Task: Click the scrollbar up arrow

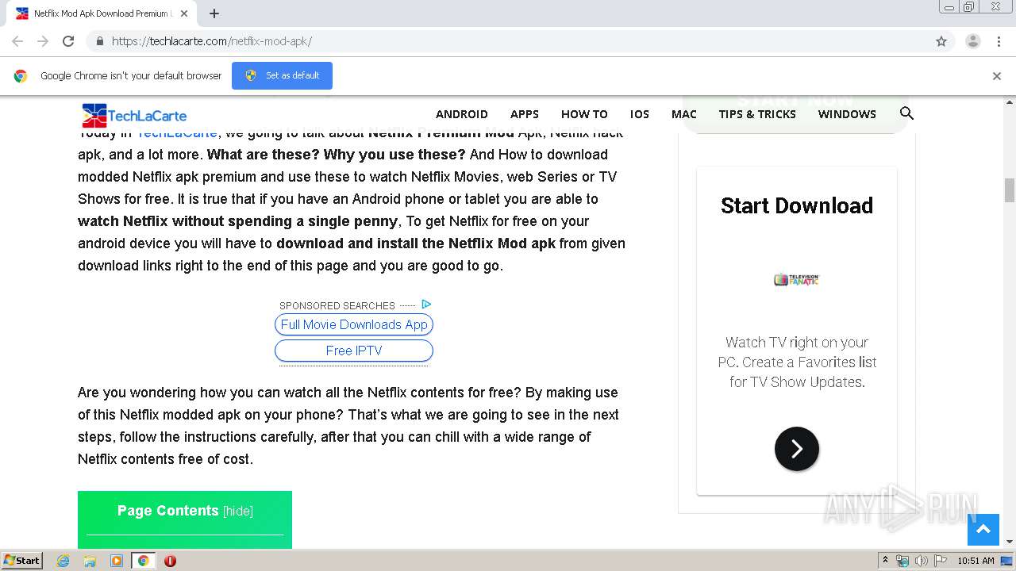Action: pyautogui.click(x=1010, y=102)
